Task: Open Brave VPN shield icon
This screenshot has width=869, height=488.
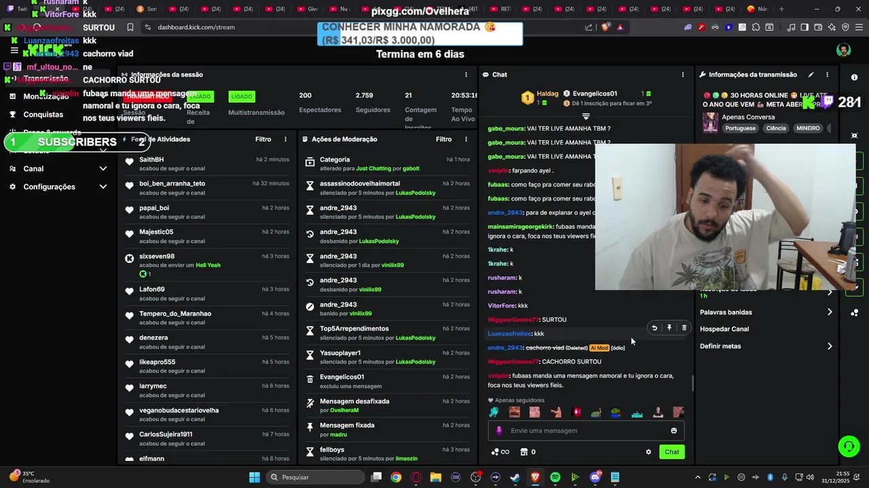Action: [x=845, y=27]
